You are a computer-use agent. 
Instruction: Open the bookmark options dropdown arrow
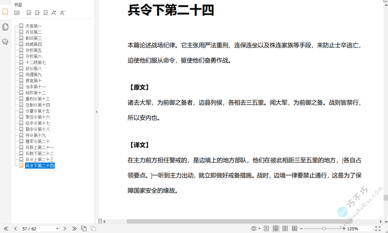pos(46,13)
